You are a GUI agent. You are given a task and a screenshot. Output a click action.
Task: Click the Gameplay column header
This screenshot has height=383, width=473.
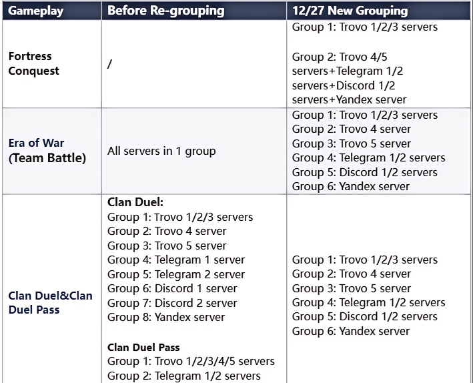[x=35, y=11]
